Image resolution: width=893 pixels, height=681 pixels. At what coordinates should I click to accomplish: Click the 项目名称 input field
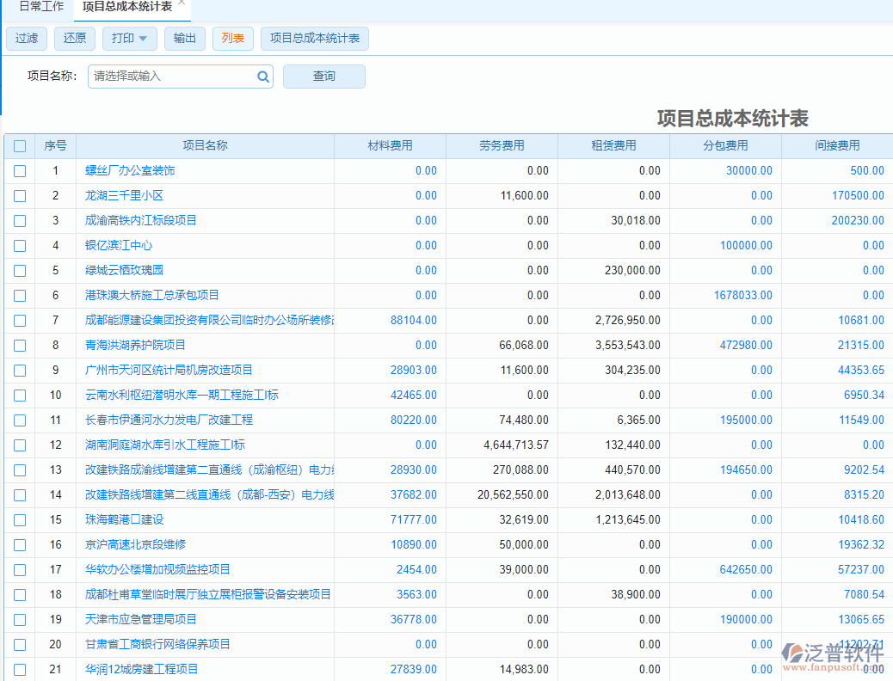[172, 77]
